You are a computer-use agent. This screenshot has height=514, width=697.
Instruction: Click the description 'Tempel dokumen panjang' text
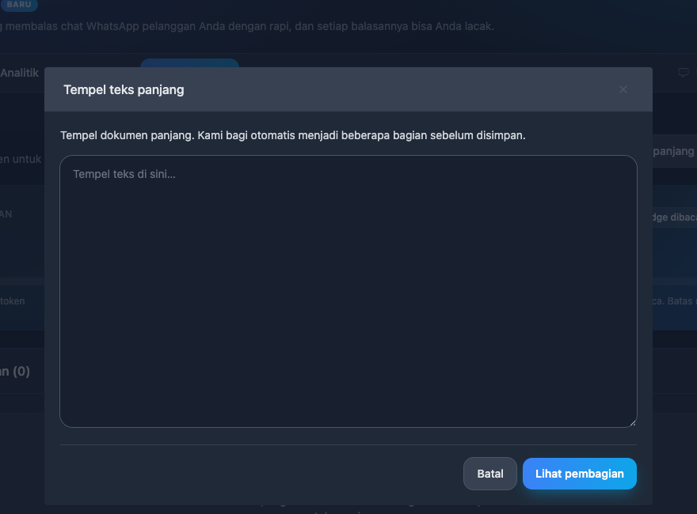point(293,135)
